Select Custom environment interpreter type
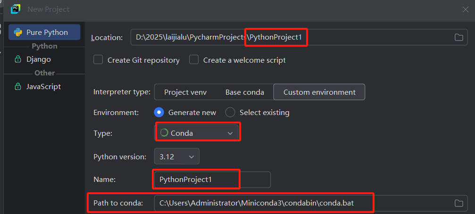 (x=319, y=92)
